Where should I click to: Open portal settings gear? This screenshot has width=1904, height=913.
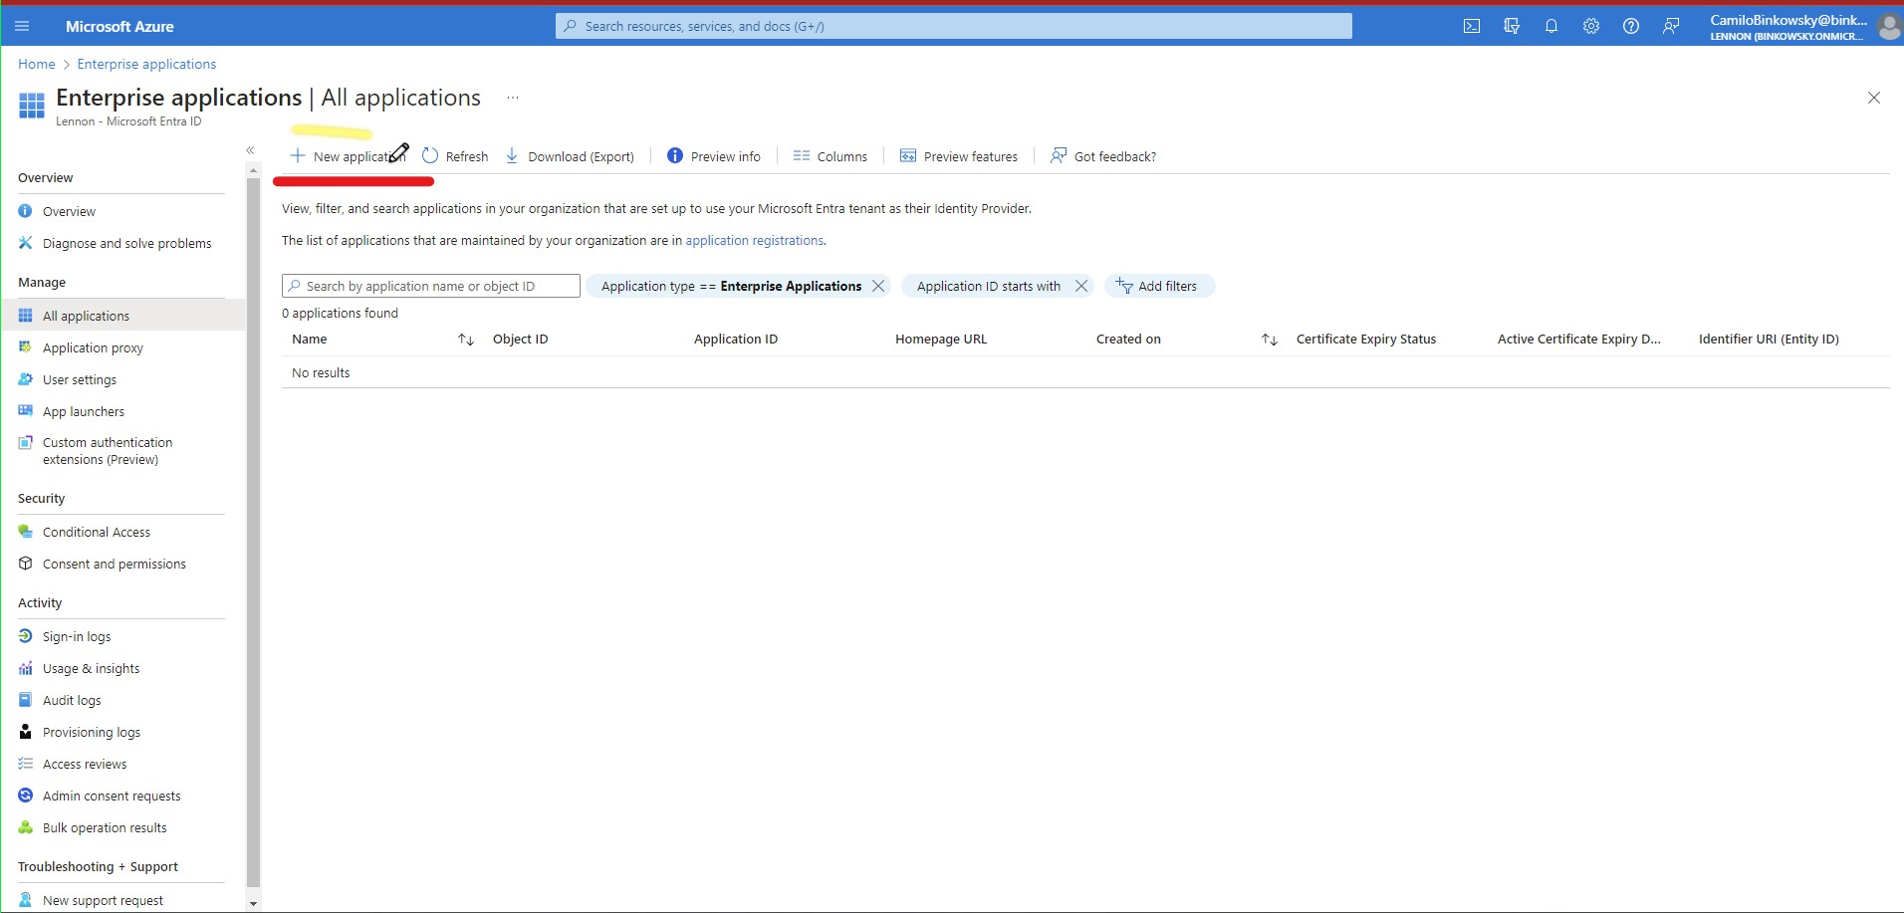[x=1590, y=26]
